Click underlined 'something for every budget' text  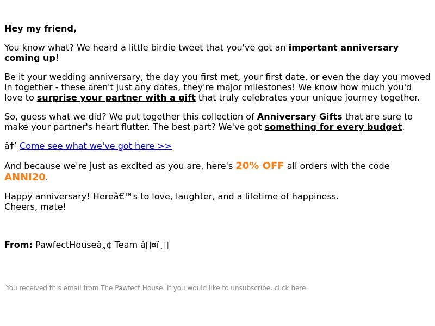point(333,127)
